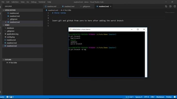Screen dimensions: 177x99
Task: Click the warnings count in status bar
Action: [x=12, y=97]
